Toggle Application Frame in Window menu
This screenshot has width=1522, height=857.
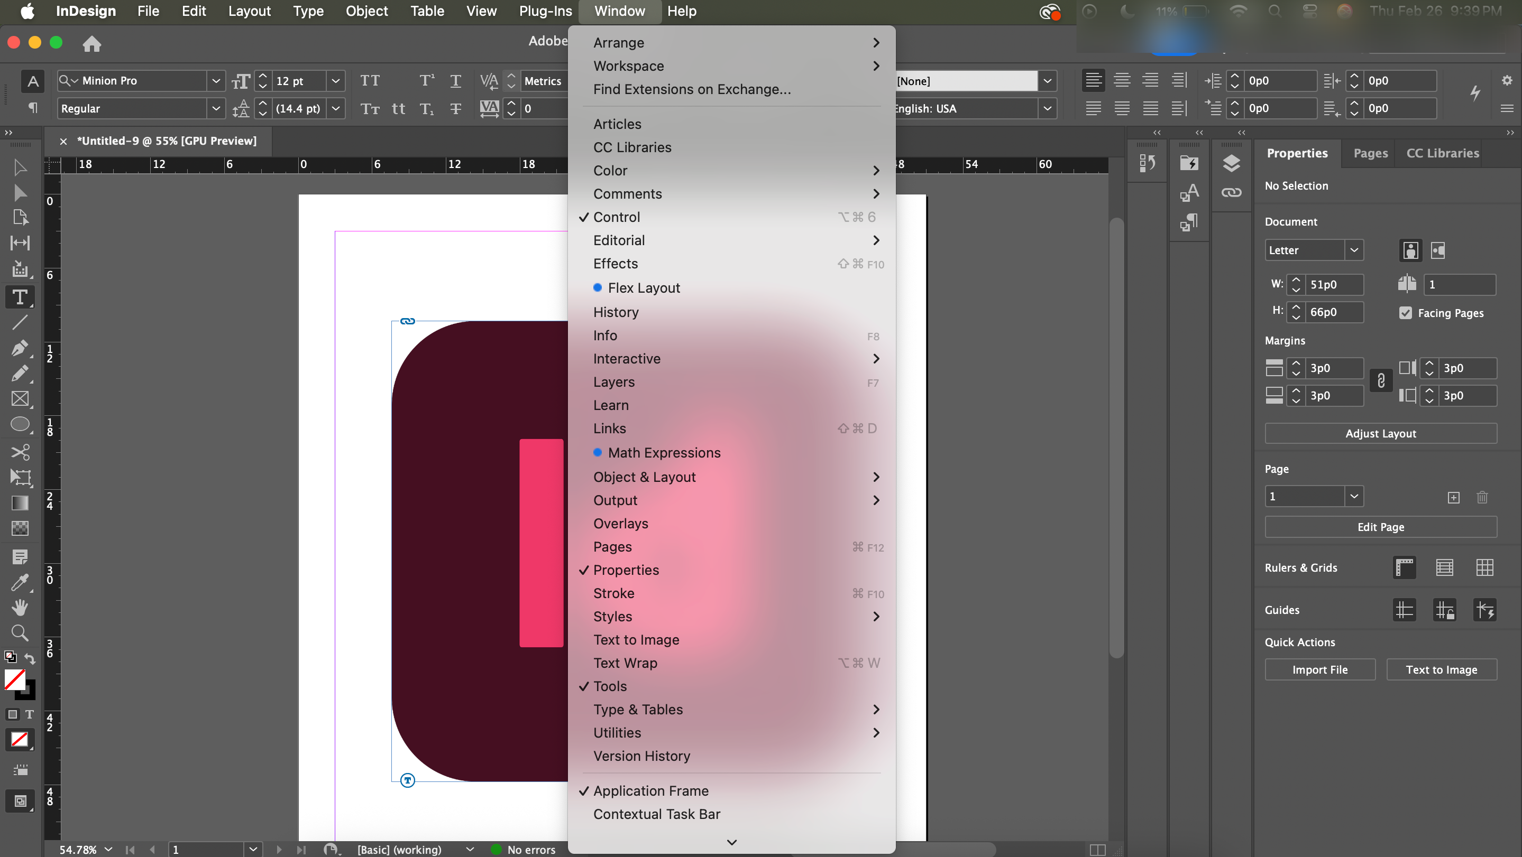(x=650, y=791)
